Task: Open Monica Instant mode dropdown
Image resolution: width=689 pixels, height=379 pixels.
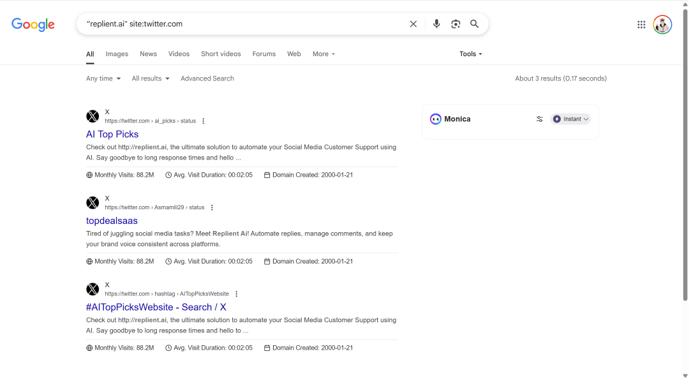Action: point(570,119)
